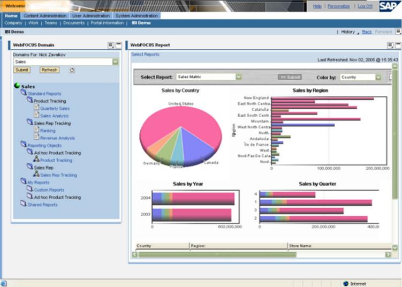Click the Product Tracking folder icon under Standard Reports

(x=30, y=100)
